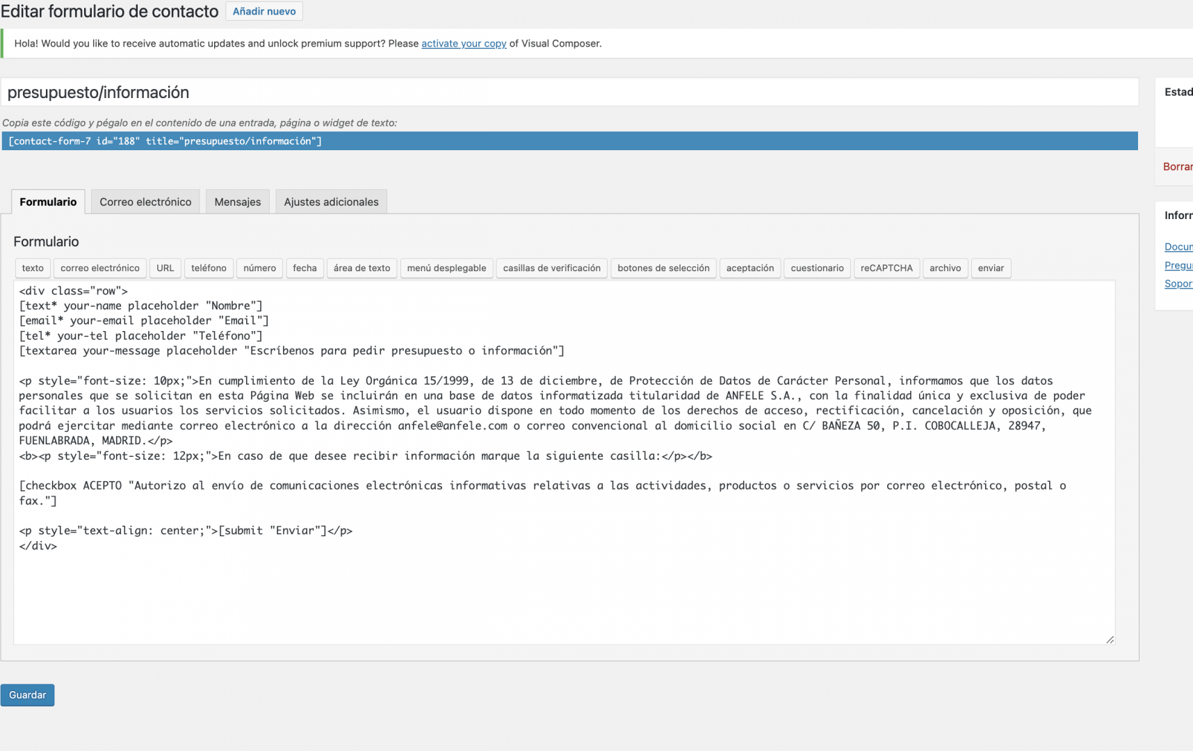Insert a texto tag
Viewport: 1193px width, 751px height.
(x=33, y=268)
